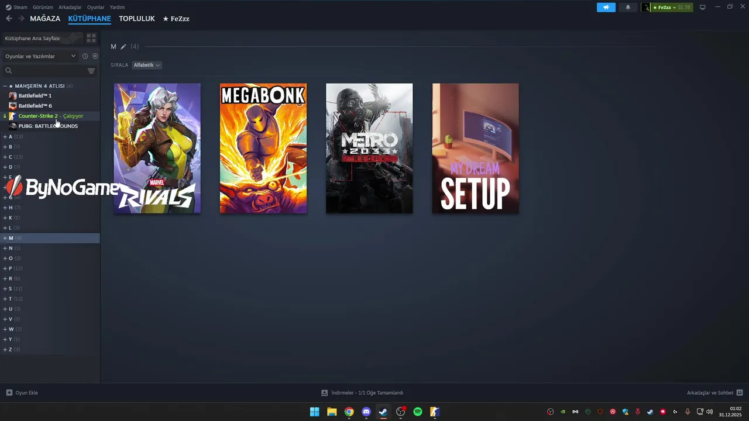Open the announcements megaphone button
The width and height of the screenshot is (749, 421).
606,8
